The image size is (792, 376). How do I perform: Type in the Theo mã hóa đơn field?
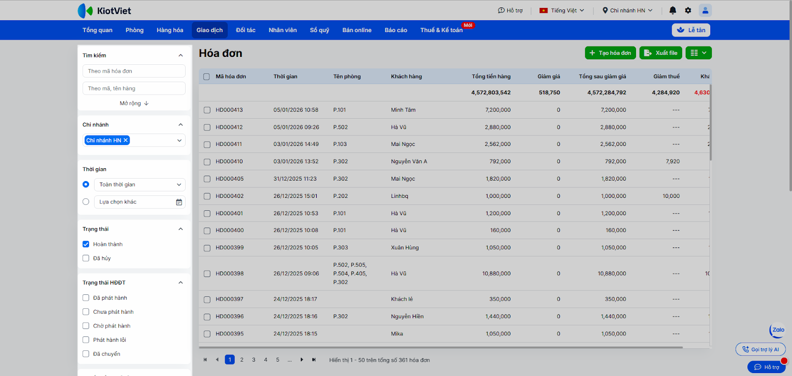coord(134,71)
